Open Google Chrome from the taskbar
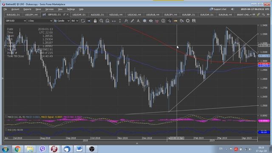This screenshot has width=272, height=153. point(17,149)
